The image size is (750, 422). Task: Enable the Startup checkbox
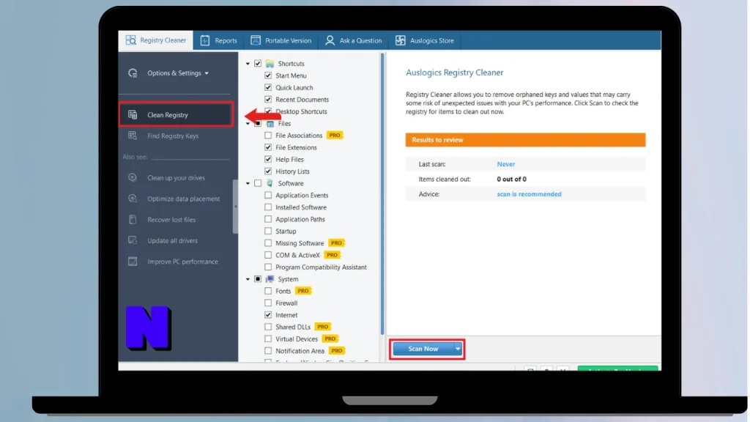pyautogui.click(x=268, y=231)
